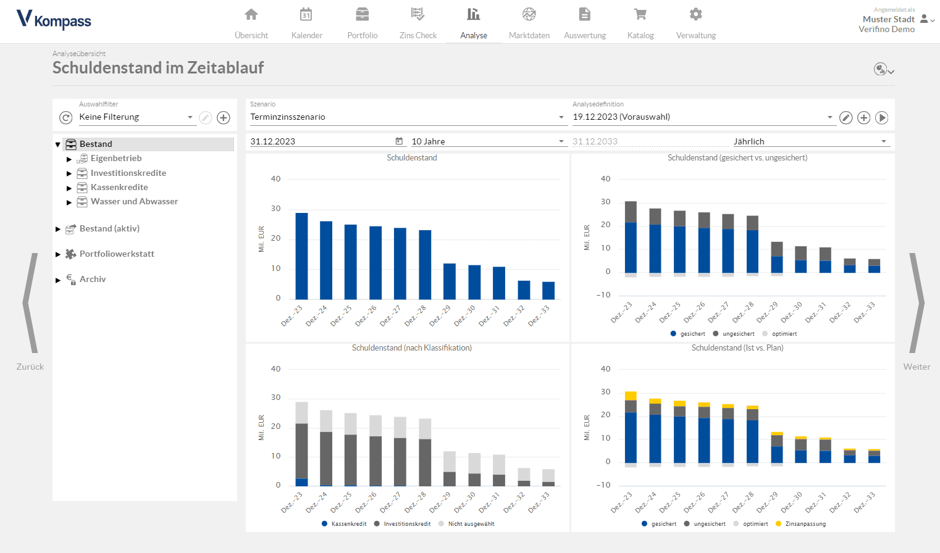Toggle 'gesichert' legend in secured chart
Image resolution: width=940 pixels, height=553 pixels.
pyautogui.click(x=688, y=334)
